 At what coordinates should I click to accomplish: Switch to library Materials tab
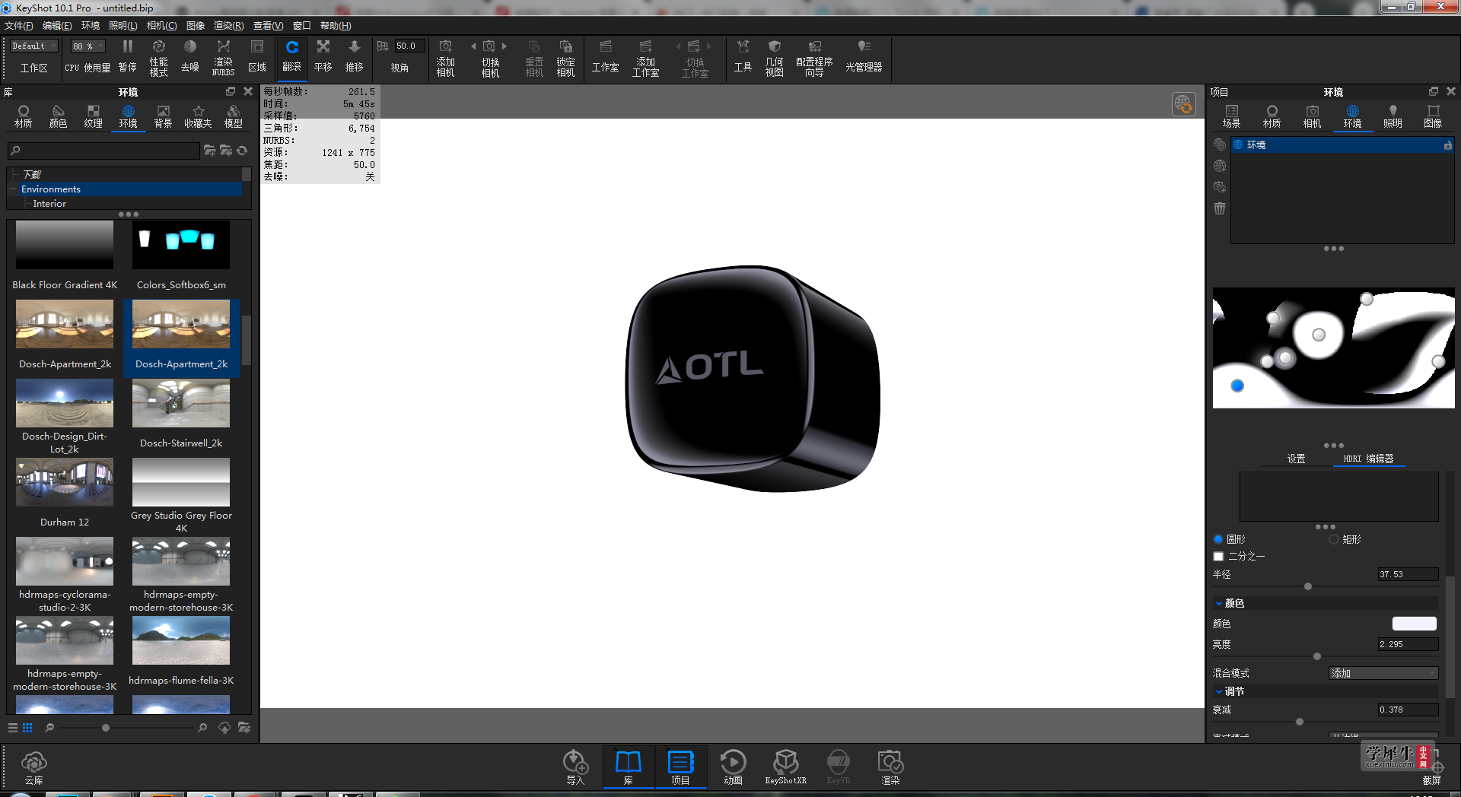(24, 116)
